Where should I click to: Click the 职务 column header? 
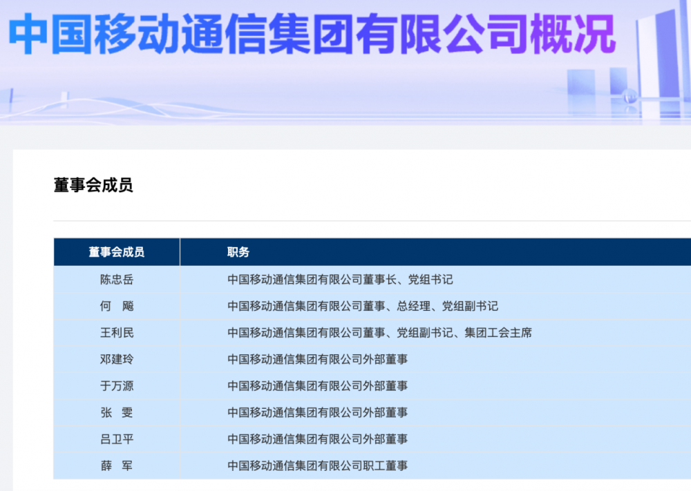pyautogui.click(x=238, y=252)
